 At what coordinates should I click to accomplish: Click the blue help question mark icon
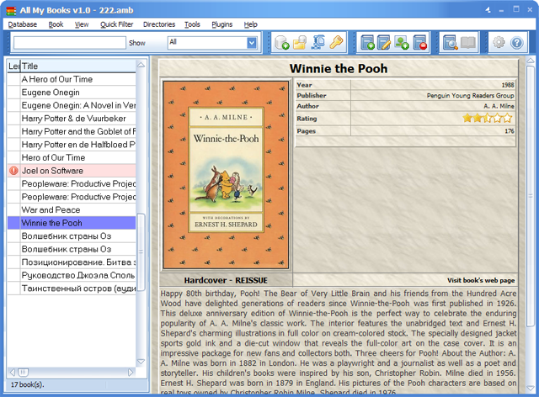tap(516, 43)
